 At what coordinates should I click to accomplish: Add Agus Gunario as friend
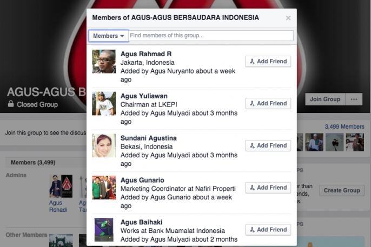point(268,188)
